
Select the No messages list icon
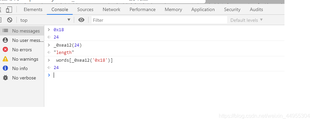(x=5, y=31)
